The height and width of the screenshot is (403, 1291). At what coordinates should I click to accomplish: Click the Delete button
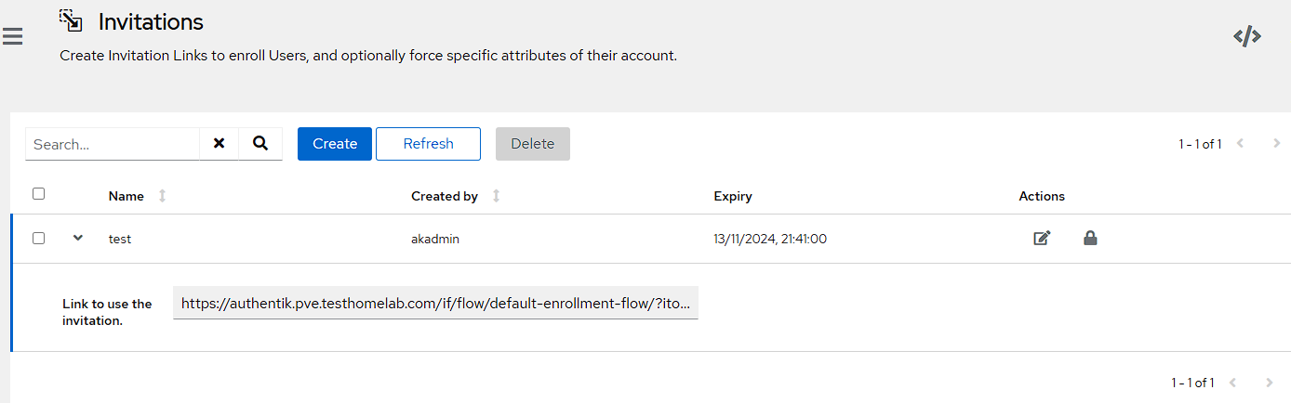click(532, 144)
